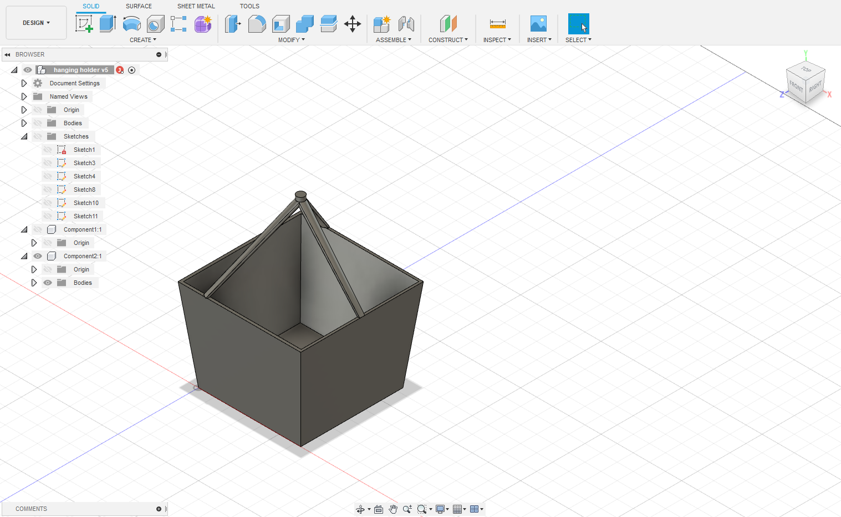Viewport: 841px width, 517px height.
Task: Click the Combine tool
Action: [305, 24]
